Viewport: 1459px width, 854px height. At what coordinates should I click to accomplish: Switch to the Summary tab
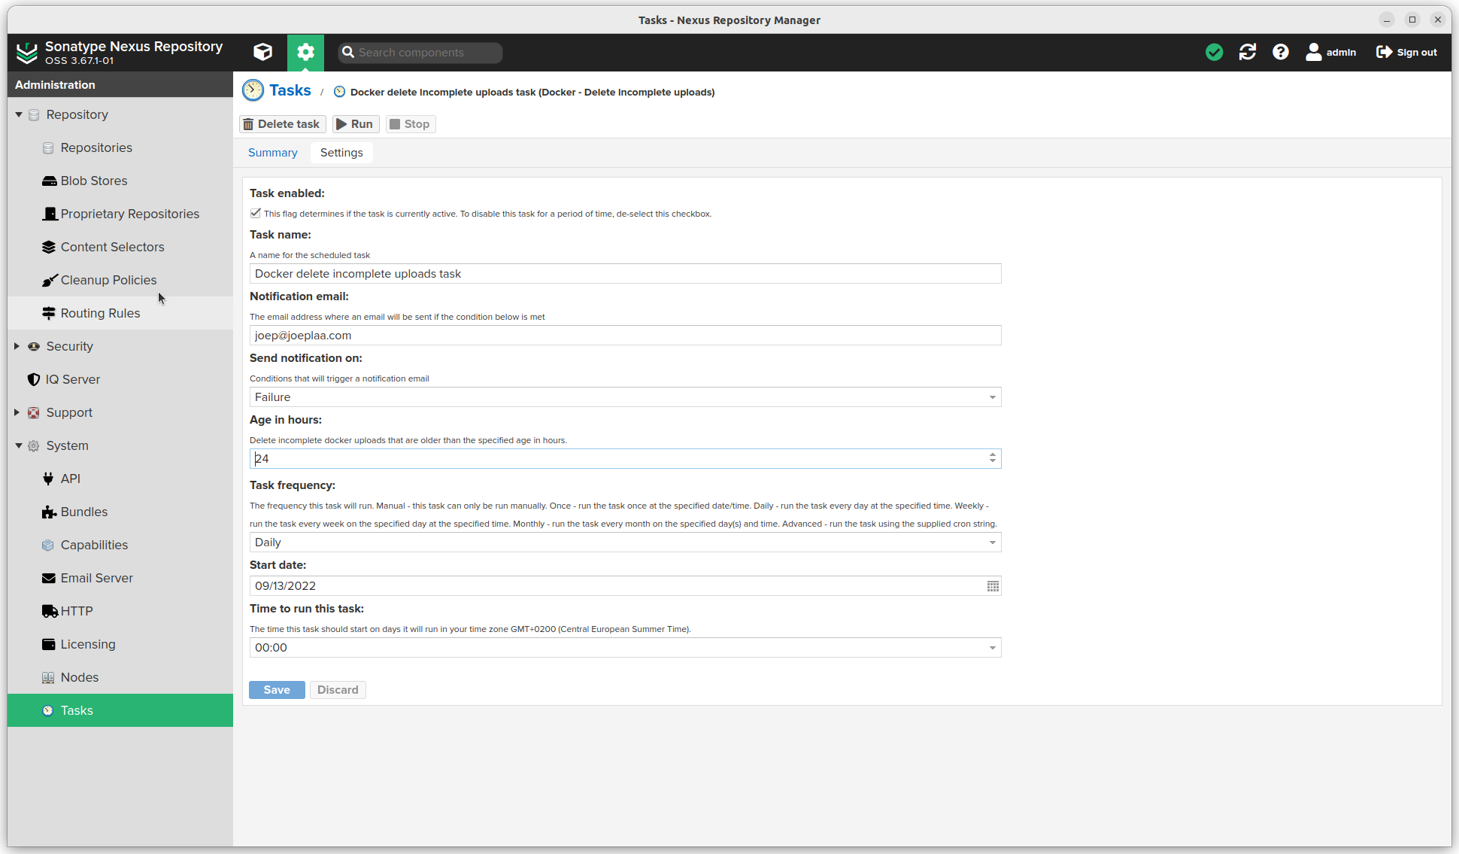[x=273, y=153]
